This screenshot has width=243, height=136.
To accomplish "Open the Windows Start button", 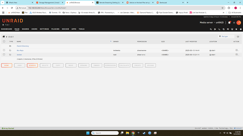I will click(88, 133).
